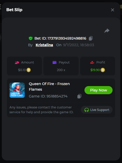Screen dimensions: 122x163
Task: Open Kristalina's user profile link
Action: click(x=44, y=45)
